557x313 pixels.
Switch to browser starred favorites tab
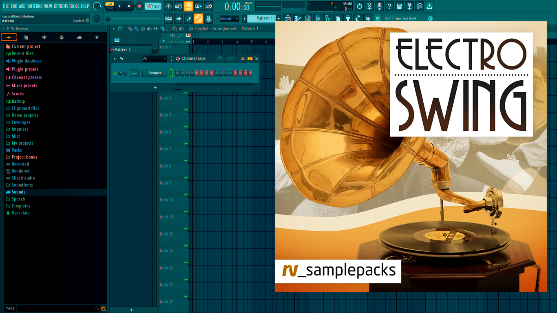(x=97, y=37)
